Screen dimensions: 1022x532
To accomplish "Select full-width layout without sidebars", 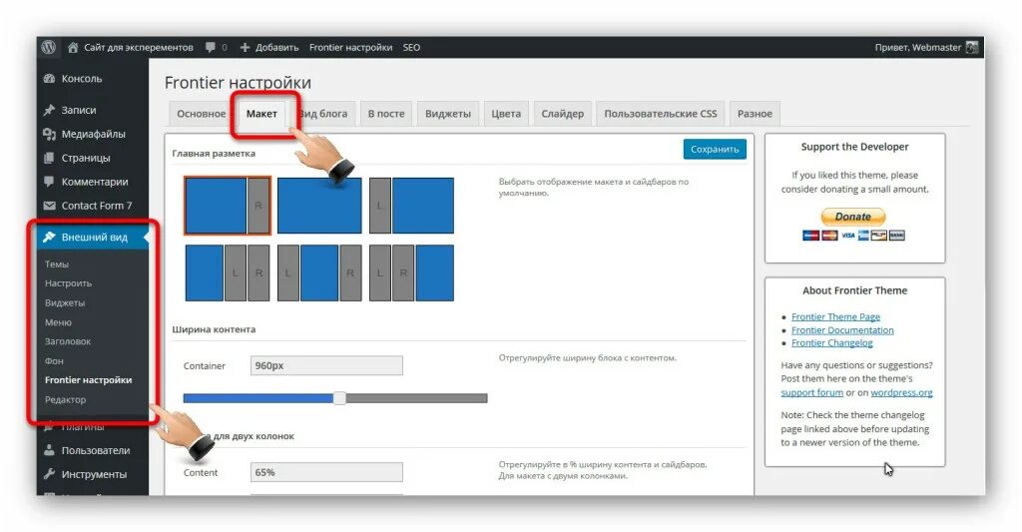I will click(x=319, y=206).
